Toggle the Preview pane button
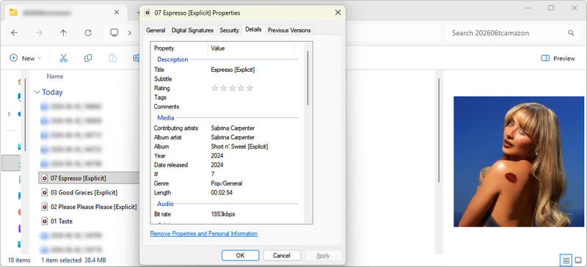The image size is (587, 267). coord(558,58)
